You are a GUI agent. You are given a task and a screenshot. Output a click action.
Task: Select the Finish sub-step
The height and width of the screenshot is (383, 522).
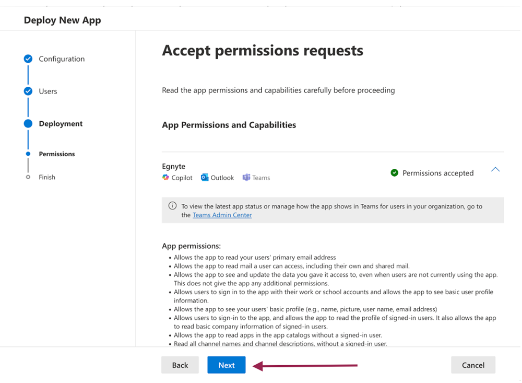tap(47, 177)
